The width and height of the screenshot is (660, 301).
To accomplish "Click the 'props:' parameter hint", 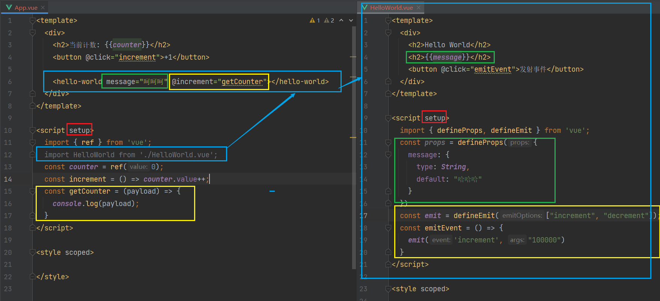I will [x=520, y=143].
